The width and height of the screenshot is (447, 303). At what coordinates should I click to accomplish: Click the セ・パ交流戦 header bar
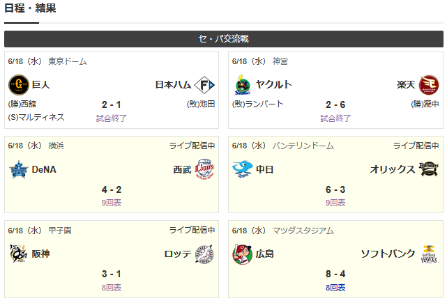click(x=224, y=39)
